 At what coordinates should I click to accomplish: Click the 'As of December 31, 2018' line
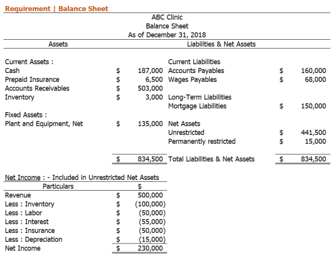[167, 35]
